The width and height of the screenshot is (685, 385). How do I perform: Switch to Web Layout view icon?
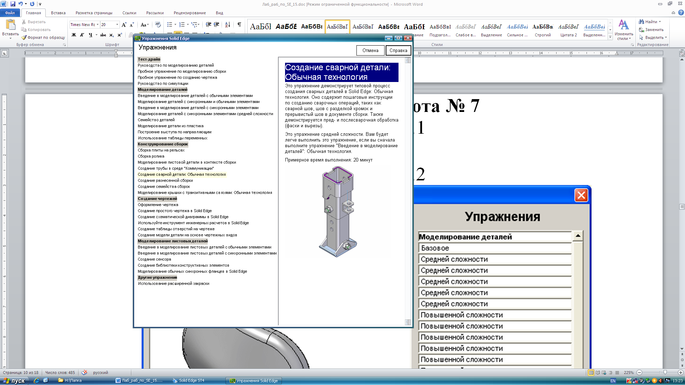(604, 373)
